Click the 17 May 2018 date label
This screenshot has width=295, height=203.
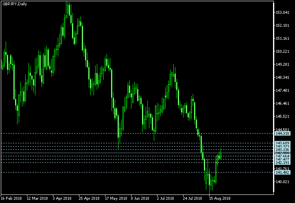tap(116, 199)
